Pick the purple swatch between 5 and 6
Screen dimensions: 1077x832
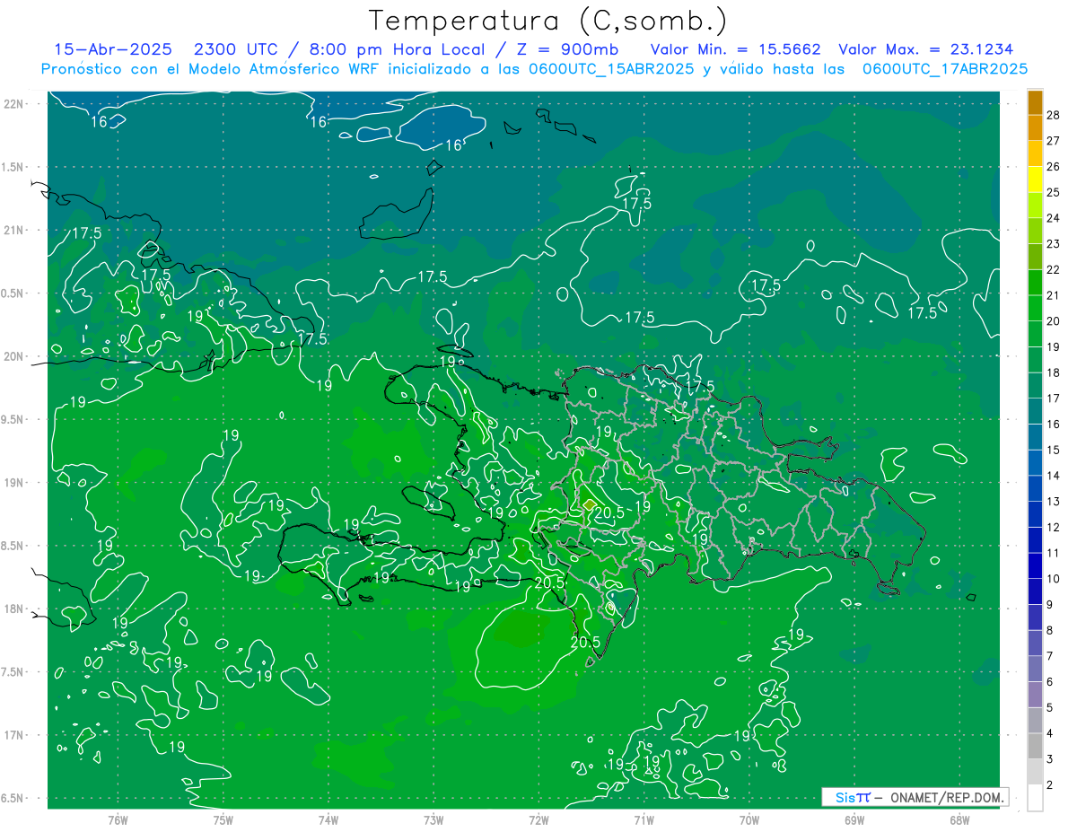[x=1036, y=695]
